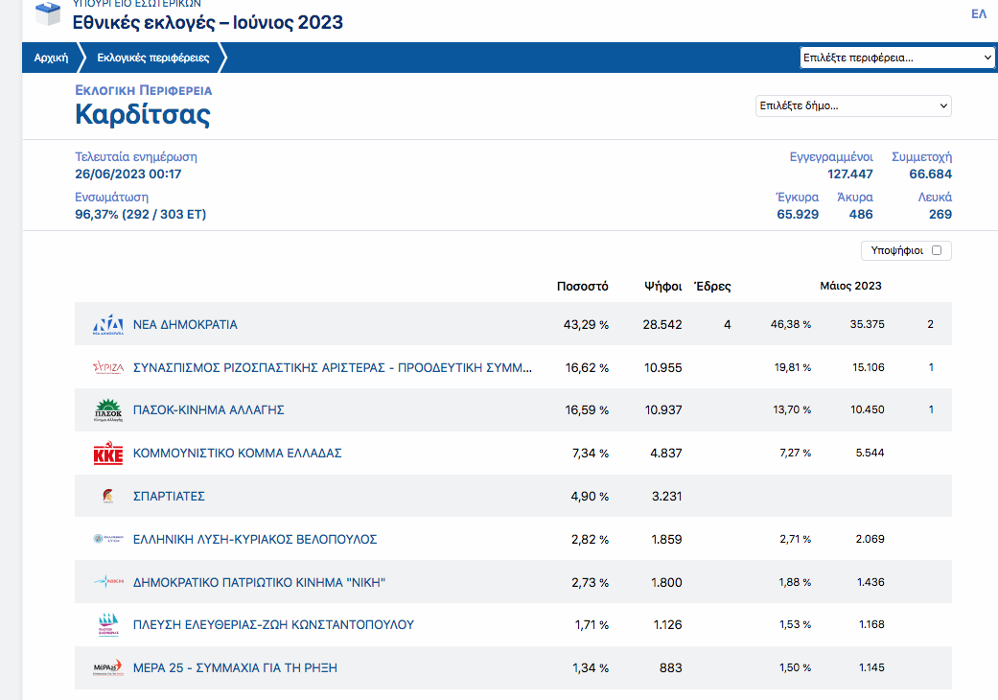998x700 pixels.
Task: Click the Νέα Δημοκρατία party logo
Action: [x=107, y=325]
